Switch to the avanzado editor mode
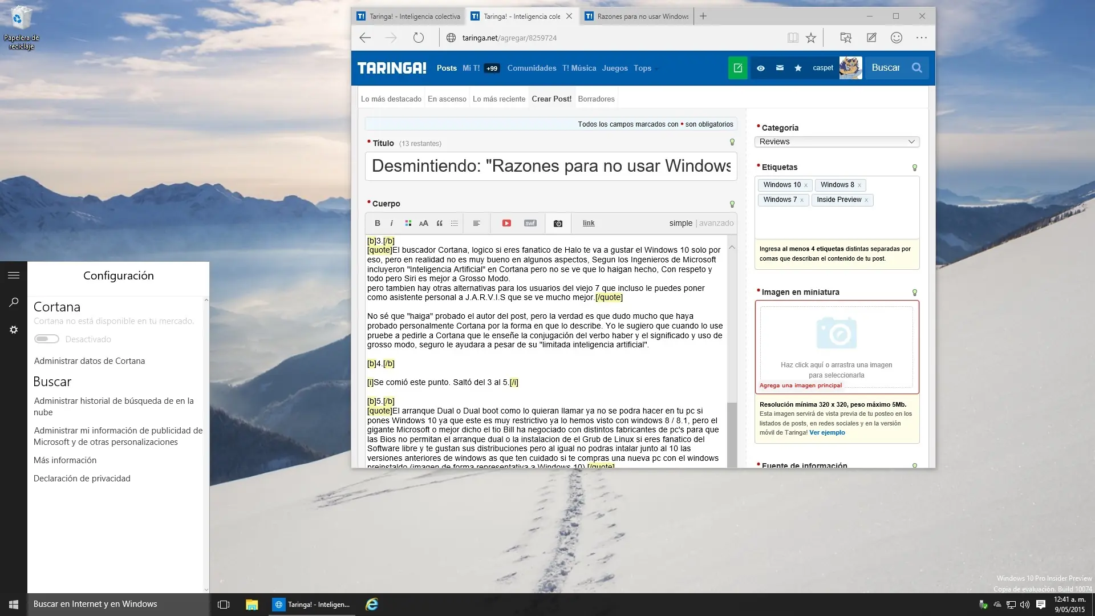 [x=716, y=223]
